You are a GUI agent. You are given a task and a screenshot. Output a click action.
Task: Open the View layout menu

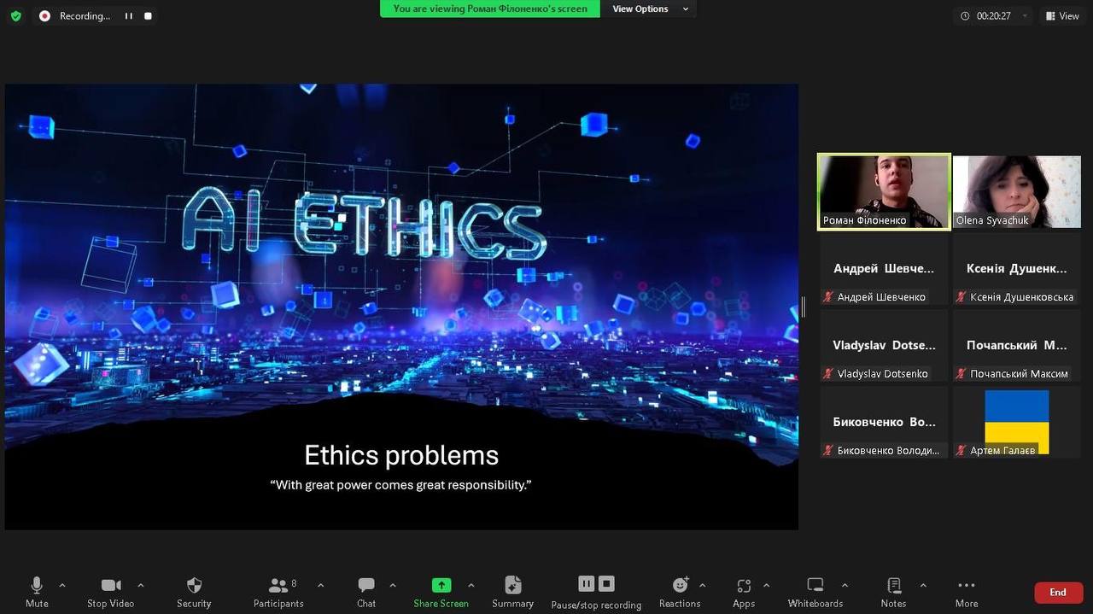click(x=1061, y=15)
